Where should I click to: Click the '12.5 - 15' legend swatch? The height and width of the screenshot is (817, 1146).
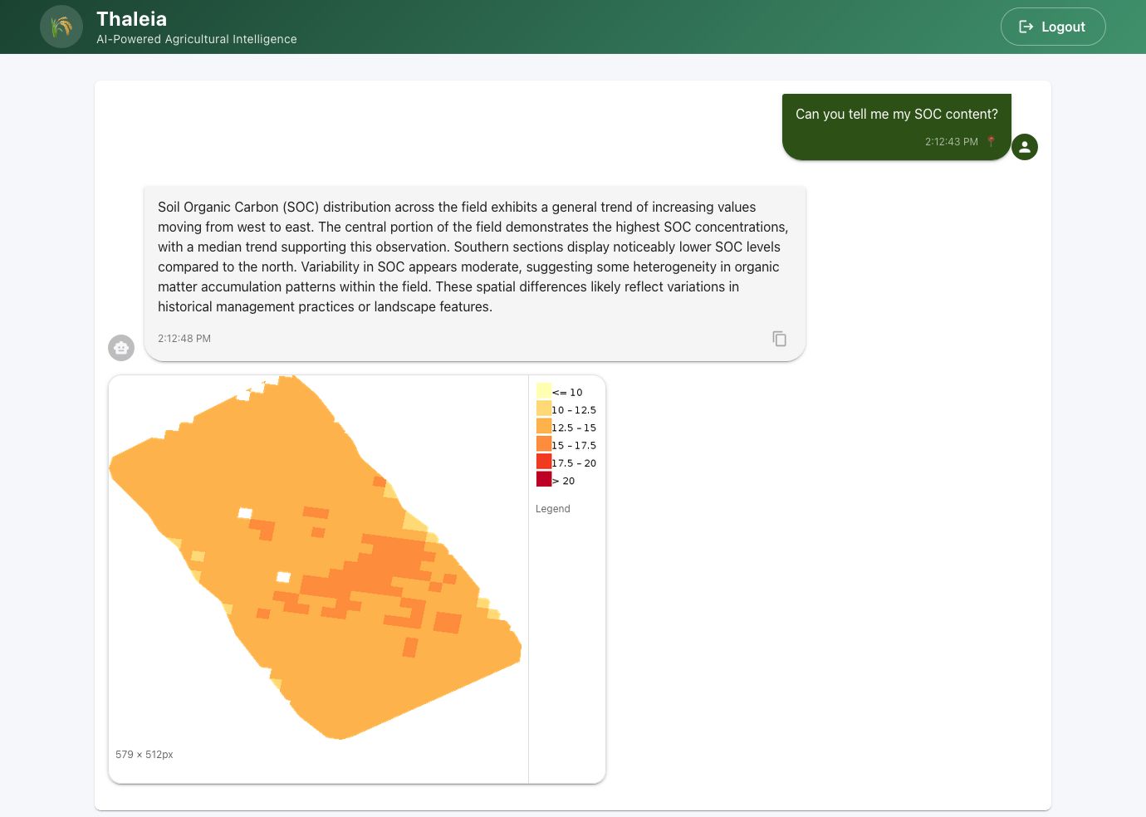(544, 427)
